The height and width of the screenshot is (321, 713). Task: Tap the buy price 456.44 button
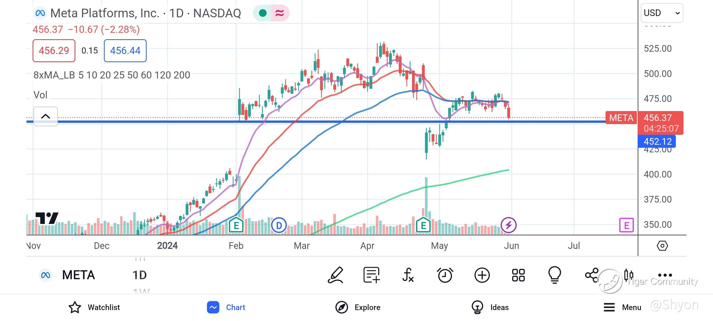[x=125, y=51]
